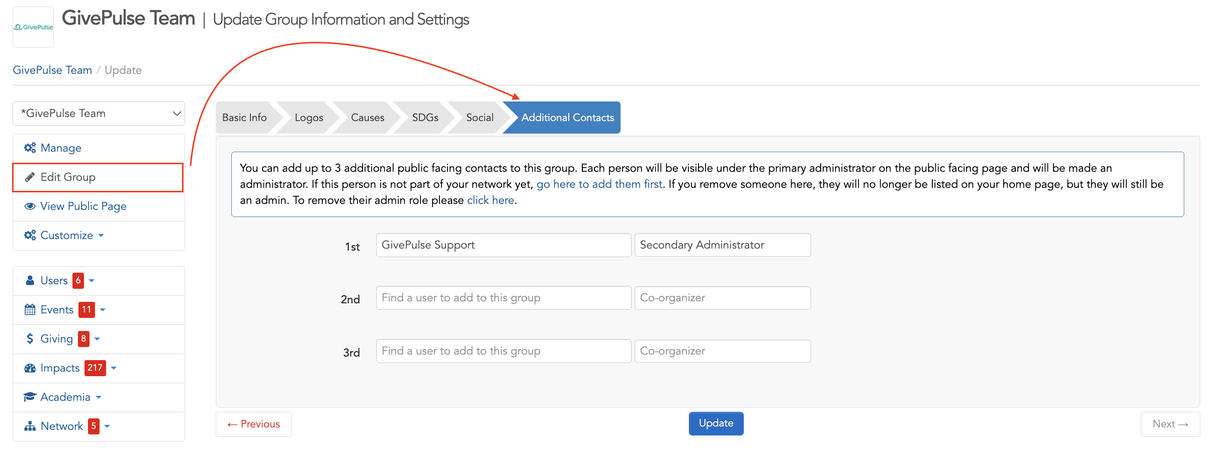Switch to the Social tab
Screen dimensions: 1222x450
(x=480, y=118)
